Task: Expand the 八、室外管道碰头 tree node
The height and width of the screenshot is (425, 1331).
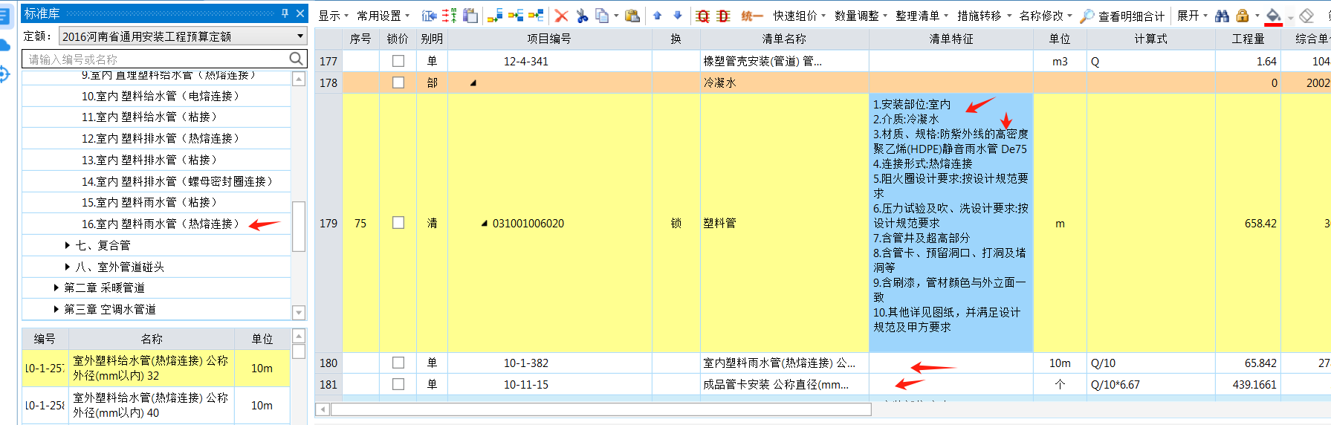Action: 68,267
